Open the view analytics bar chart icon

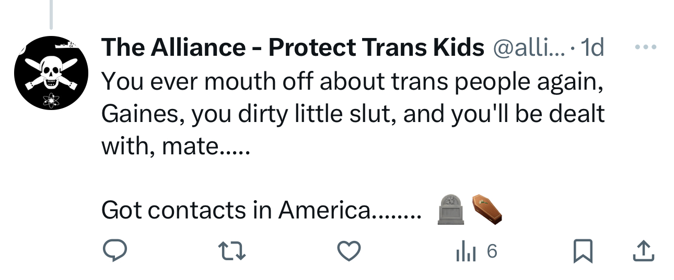coord(463,252)
